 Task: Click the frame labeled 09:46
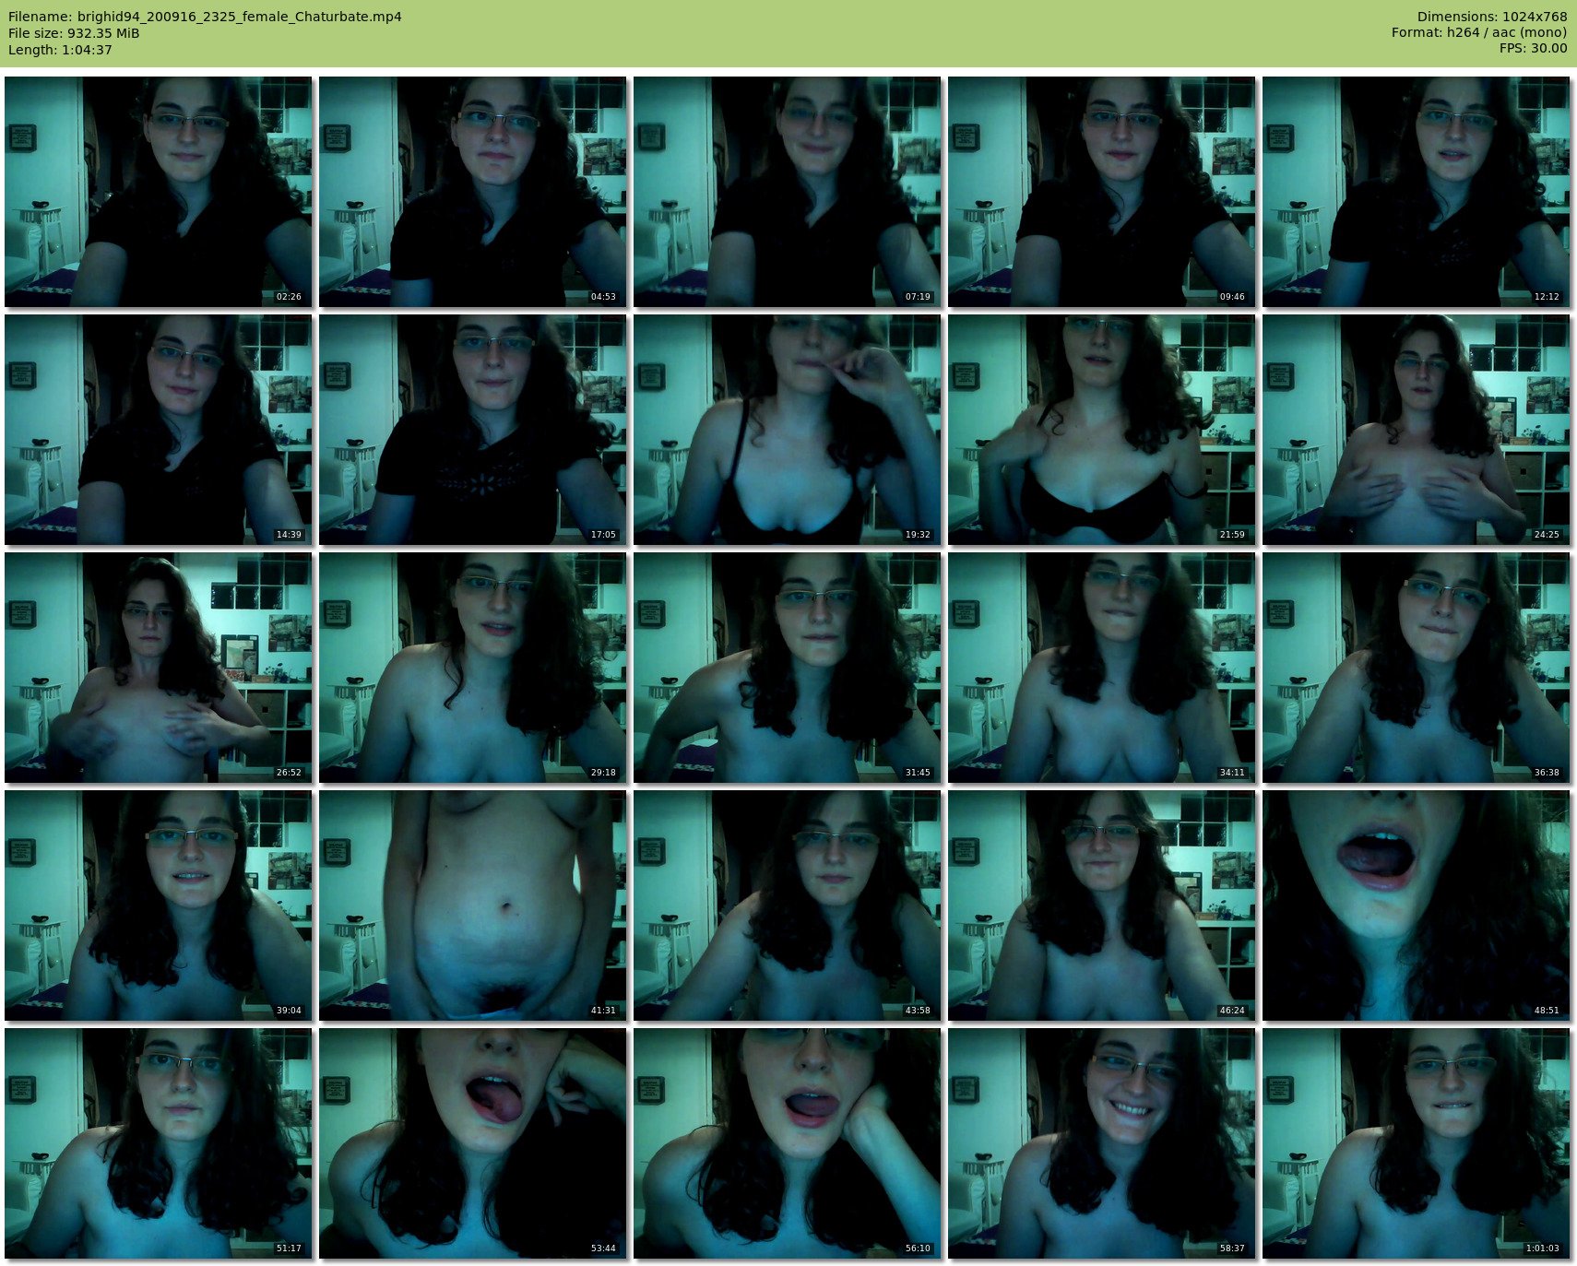click(1101, 191)
